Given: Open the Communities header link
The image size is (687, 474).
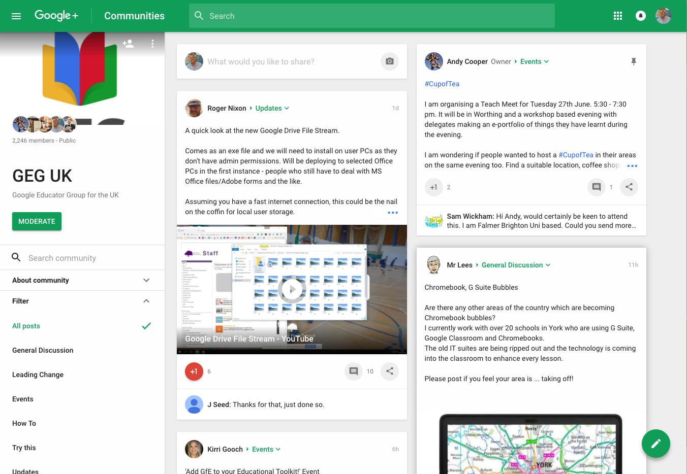Looking at the screenshot, I should pos(134,16).
